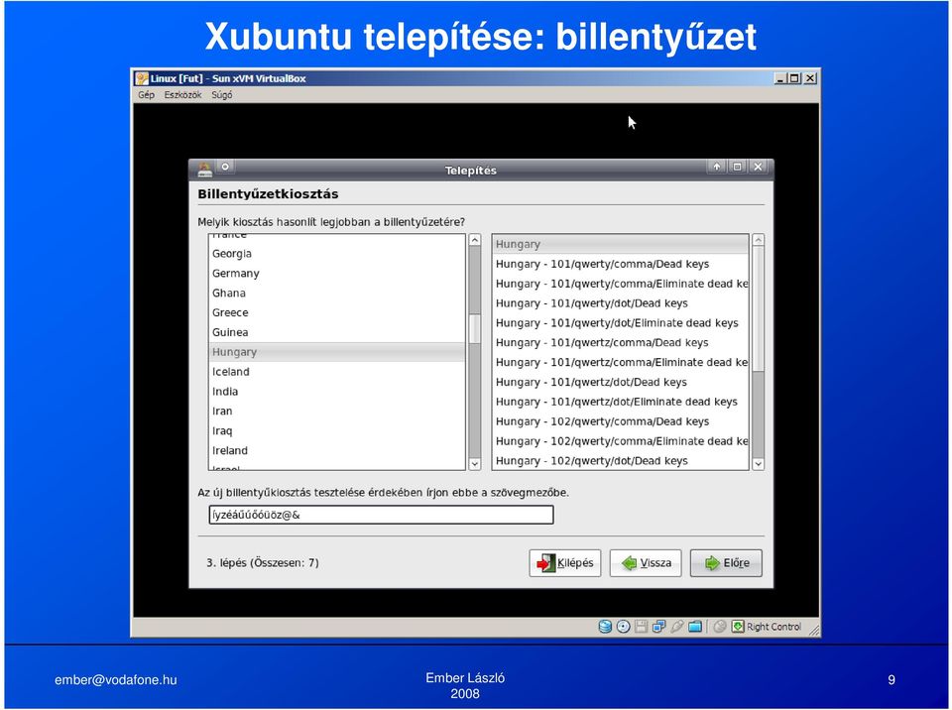952x710 pixels.
Task: Click the Kilépés button
Action: click(x=564, y=563)
